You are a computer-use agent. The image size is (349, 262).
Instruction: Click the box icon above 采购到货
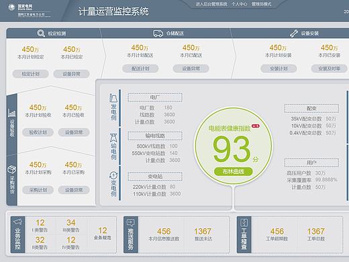11,169
